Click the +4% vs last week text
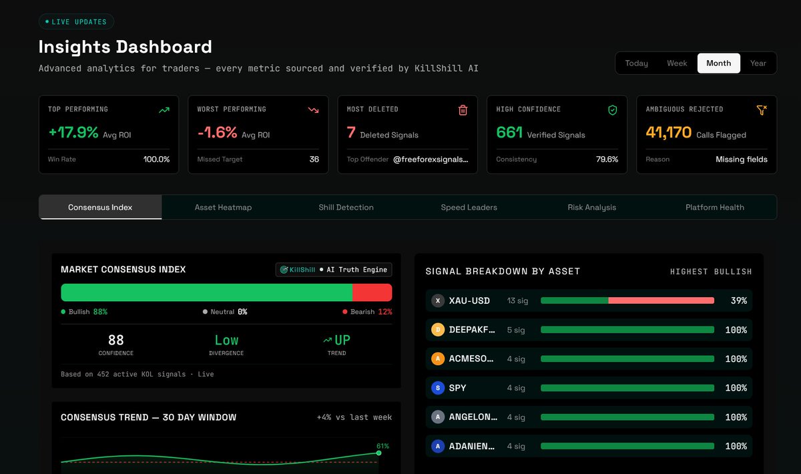This screenshot has height=474, width=801. coord(354,417)
